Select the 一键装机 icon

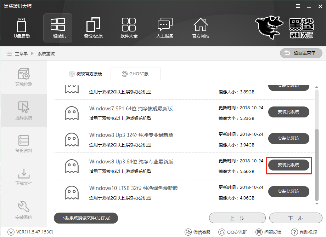57,28
